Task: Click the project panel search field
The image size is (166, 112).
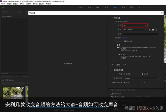Action: click(13, 83)
